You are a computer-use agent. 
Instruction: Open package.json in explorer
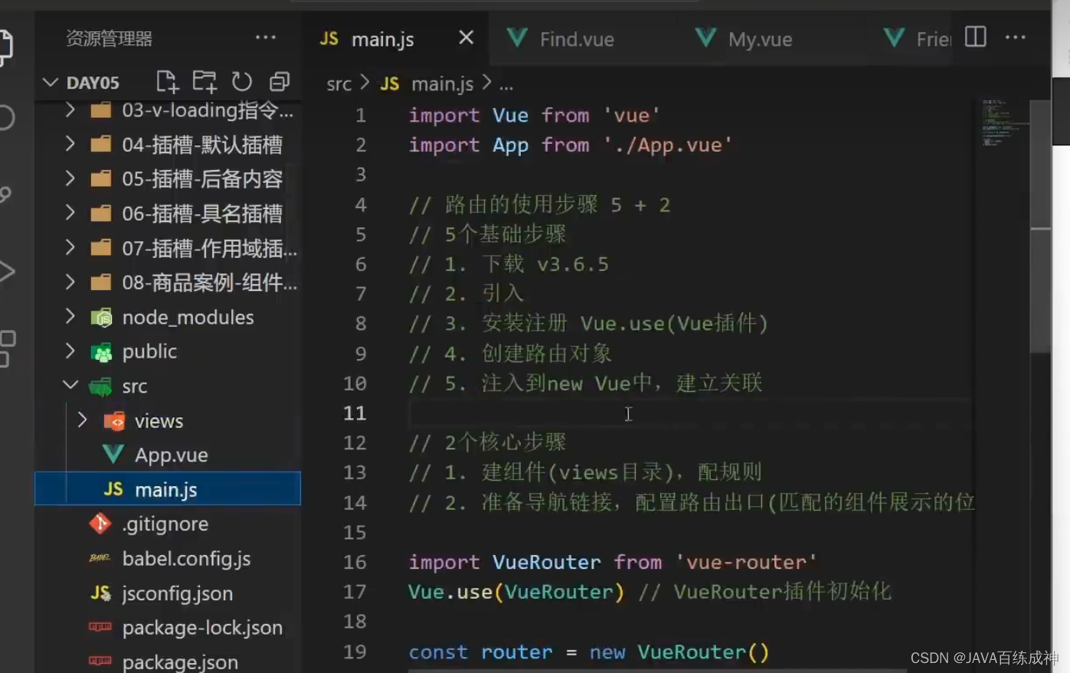point(169,661)
